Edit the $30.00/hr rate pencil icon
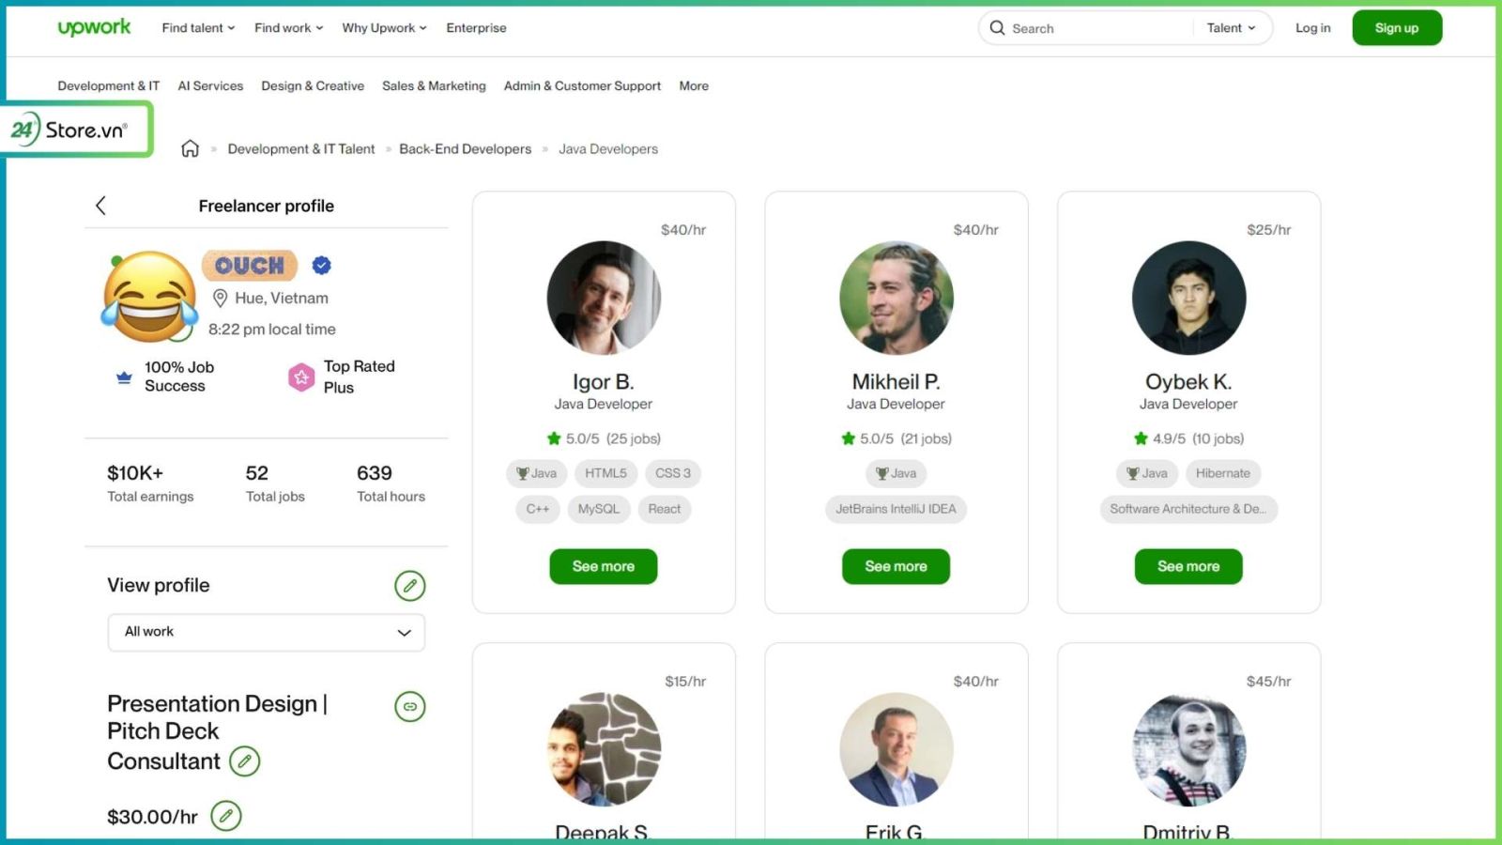This screenshot has height=845, width=1502. [x=226, y=816]
